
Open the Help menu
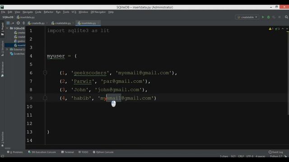pos(111,12)
